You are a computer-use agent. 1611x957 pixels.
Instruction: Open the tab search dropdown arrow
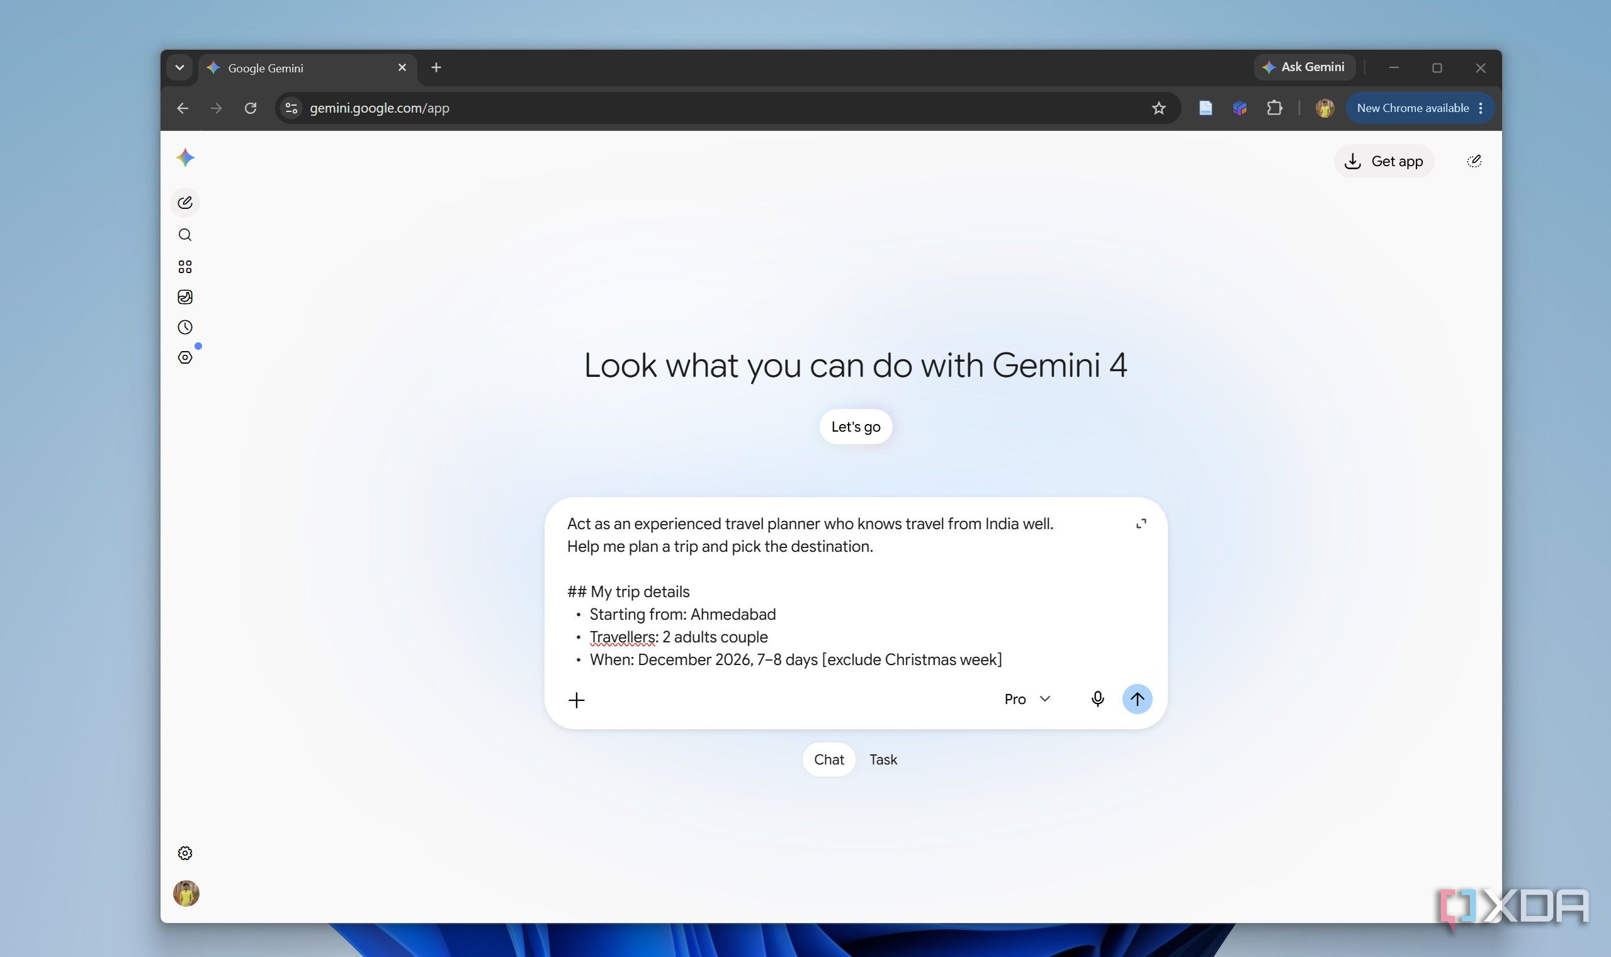[x=179, y=68]
